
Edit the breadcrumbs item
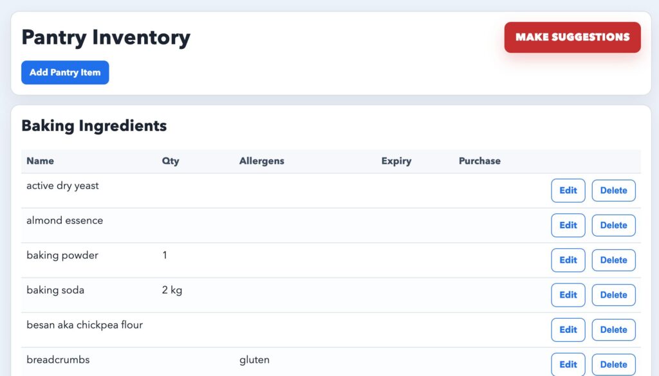tap(568, 364)
